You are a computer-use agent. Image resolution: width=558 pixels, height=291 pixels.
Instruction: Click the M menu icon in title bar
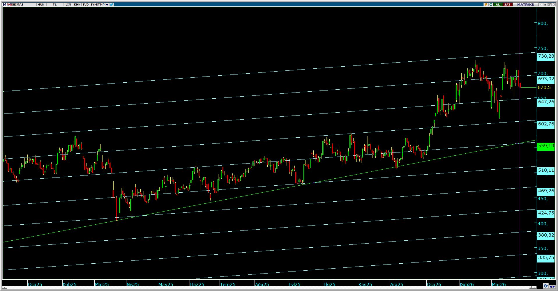pyautogui.click(x=4, y=5)
